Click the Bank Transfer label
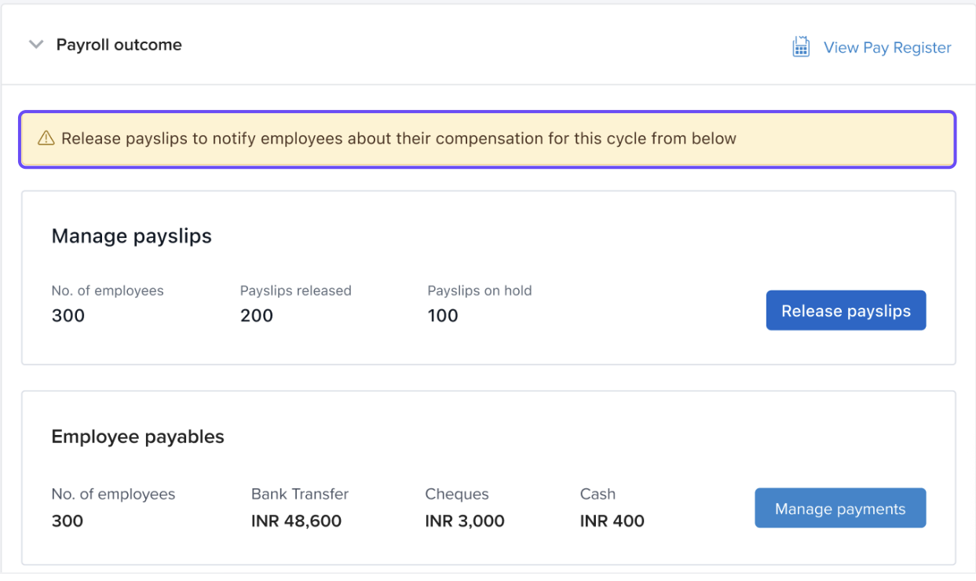The width and height of the screenshot is (976, 581). click(x=300, y=494)
